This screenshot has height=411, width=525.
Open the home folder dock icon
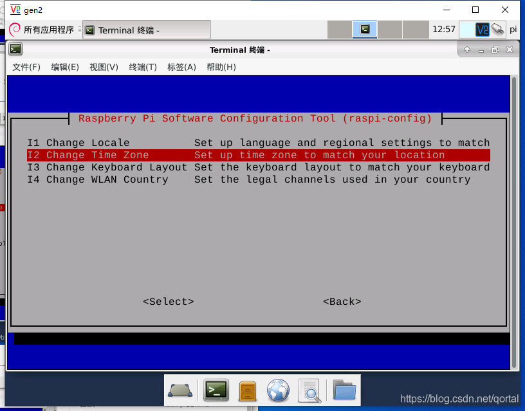click(x=344, y=390)
